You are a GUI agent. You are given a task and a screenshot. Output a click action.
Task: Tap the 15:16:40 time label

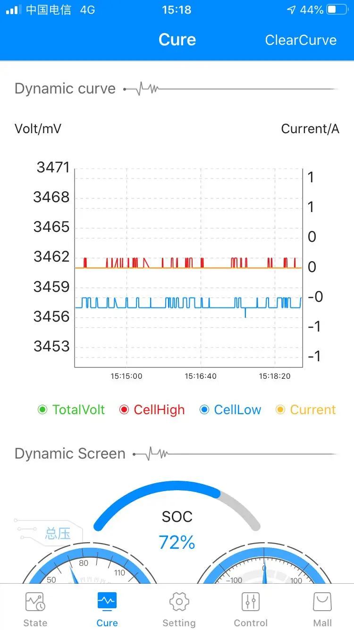201,376
